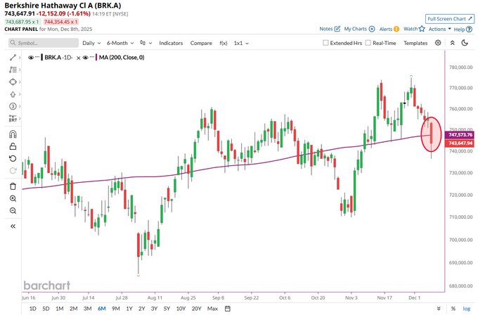Open the calendar date range picker
Image resolution: width=478 pixels, height=315 pixels.
tap(228, 309)
